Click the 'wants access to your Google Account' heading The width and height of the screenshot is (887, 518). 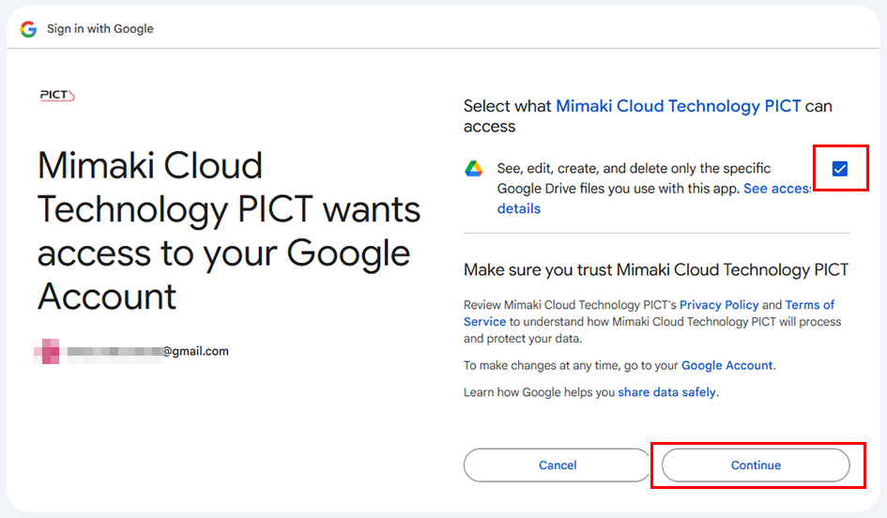(229, 231)
